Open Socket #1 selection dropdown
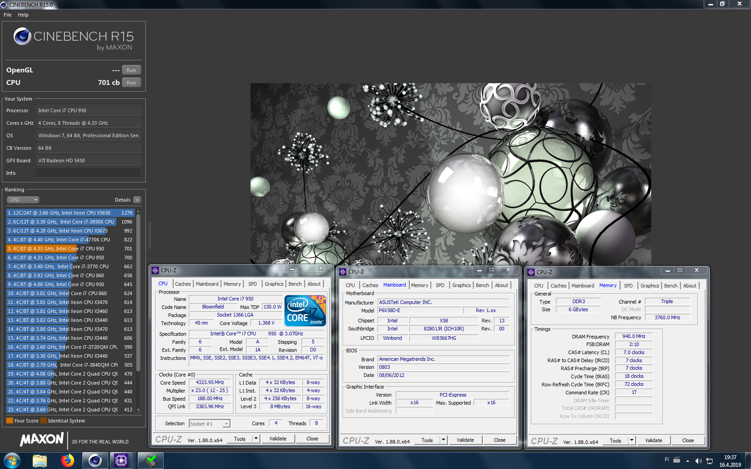751x469 pixels. point(209,423)
